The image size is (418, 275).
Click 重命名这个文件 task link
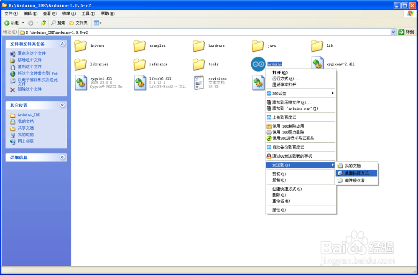tap(31, 53)
